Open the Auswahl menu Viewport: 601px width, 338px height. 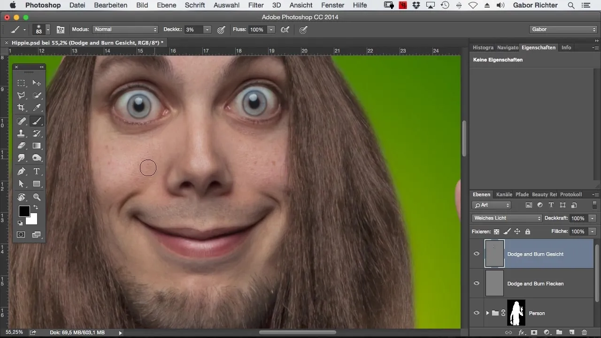pyautogui.click(x=225, y=5)
